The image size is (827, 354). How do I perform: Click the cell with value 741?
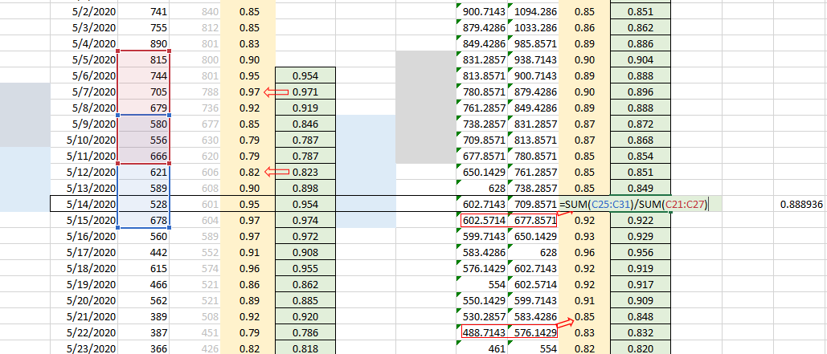(143, 11)
